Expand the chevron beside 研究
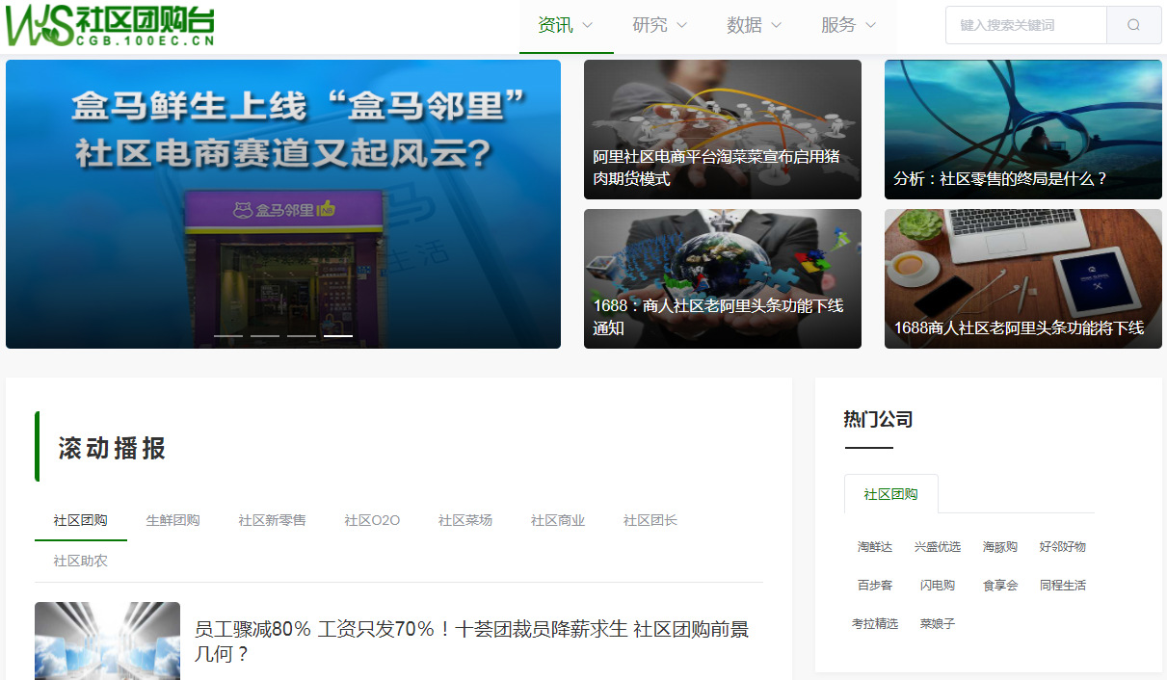Screen dimensions: 1167x680 pos(681,26)
